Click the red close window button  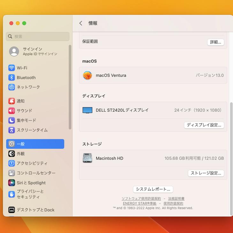[x=11, y=23]
